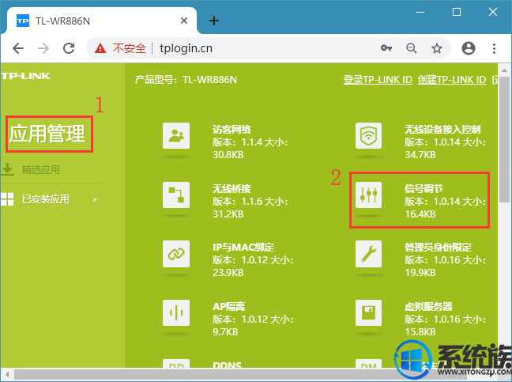Image resolution: width=512 pixels, height=382 pixels.
Task: Click the browser forward arrow
Action: pos(43,48)
